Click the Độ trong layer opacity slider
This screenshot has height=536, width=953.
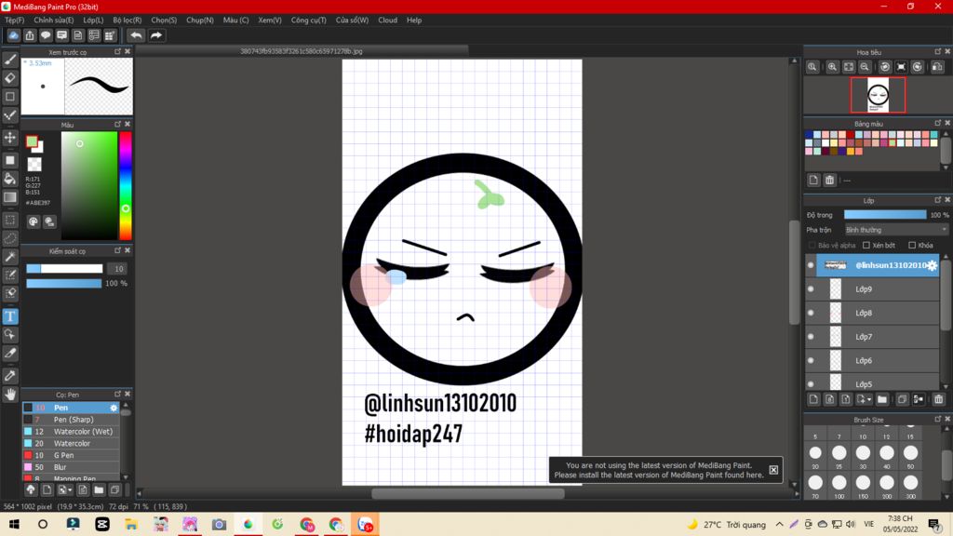(885, 215)
